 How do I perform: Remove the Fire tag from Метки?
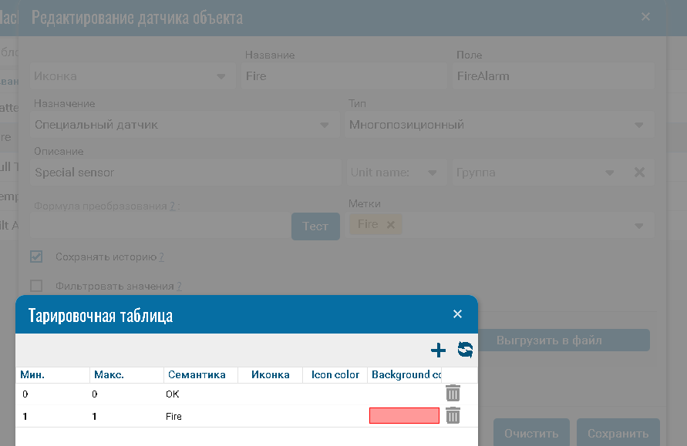(x=390, y=225)
